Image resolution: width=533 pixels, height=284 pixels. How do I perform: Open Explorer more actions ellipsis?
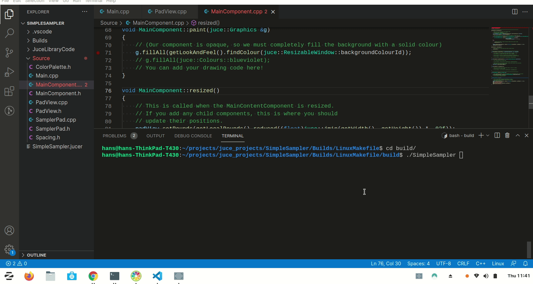click(85, 12)
